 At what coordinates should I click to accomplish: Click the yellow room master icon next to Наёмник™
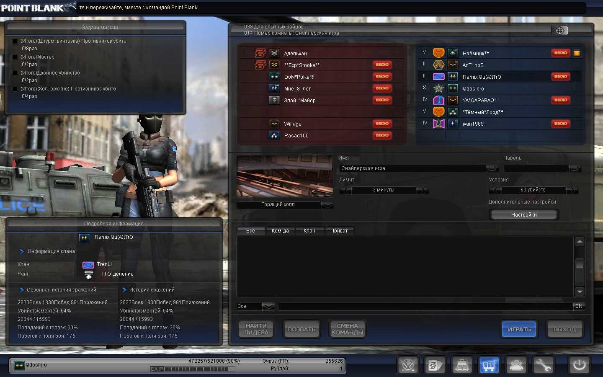[x=577, y=53]
